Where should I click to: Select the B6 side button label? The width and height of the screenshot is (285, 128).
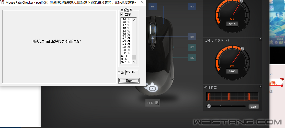tap(192, 58)
